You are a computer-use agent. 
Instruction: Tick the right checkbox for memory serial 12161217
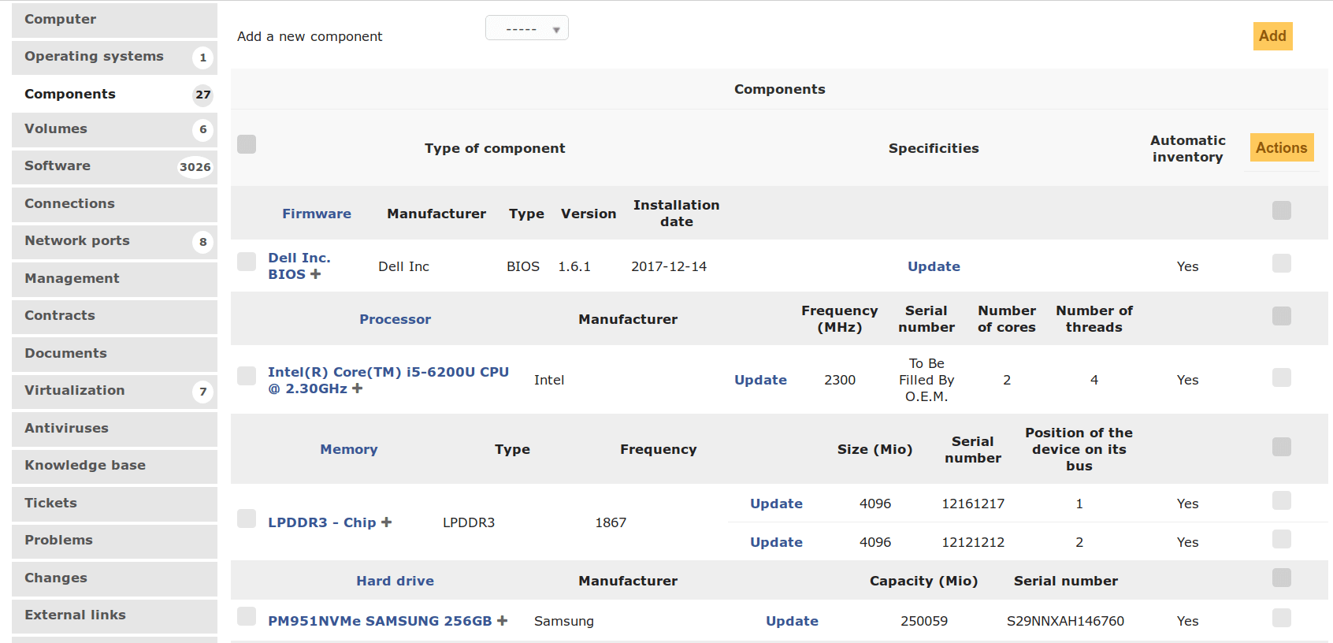(x=1282, y=500)
